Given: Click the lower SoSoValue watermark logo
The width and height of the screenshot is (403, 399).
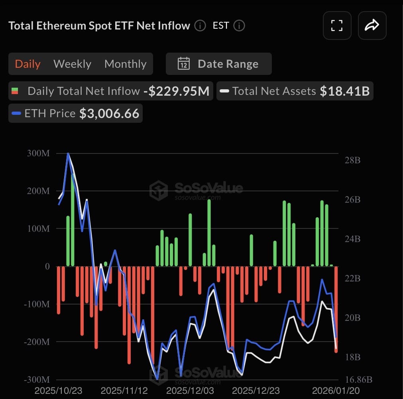Looking at the screenshot, I should tap(158, 375).
